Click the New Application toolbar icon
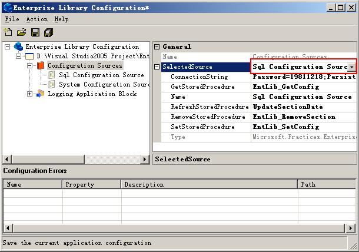 8,32
